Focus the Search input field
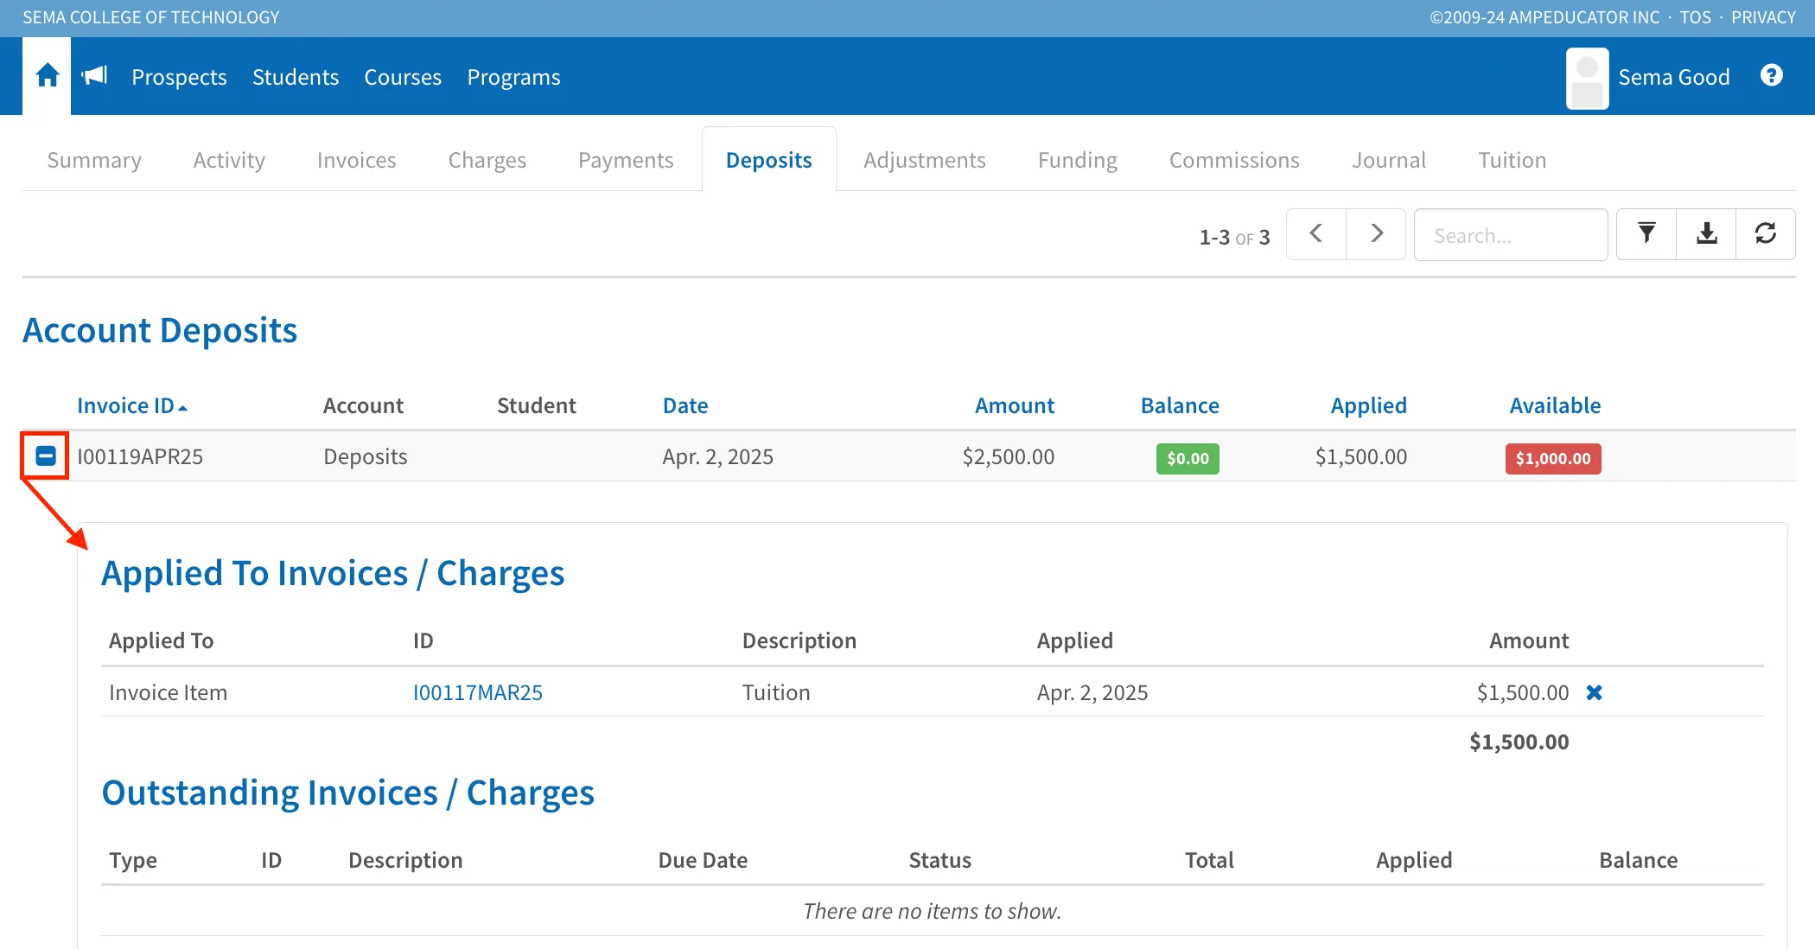Viewport: 1815px width, 949px height. 1510,235
